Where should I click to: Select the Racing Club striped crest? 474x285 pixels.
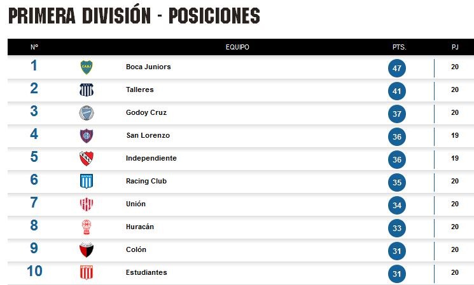[x=87, y=182]
